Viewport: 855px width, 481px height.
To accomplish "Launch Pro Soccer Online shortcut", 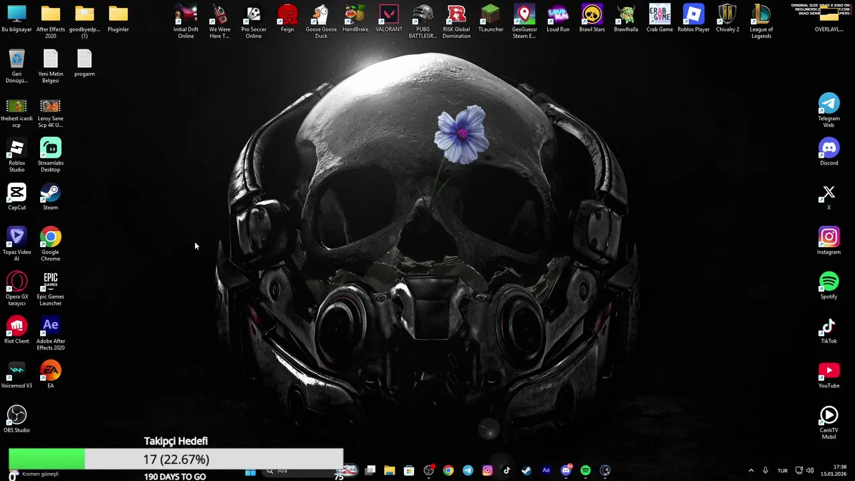I will (254, 22).
